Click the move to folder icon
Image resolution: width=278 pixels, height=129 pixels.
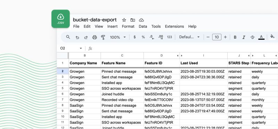tap(133, 20)
